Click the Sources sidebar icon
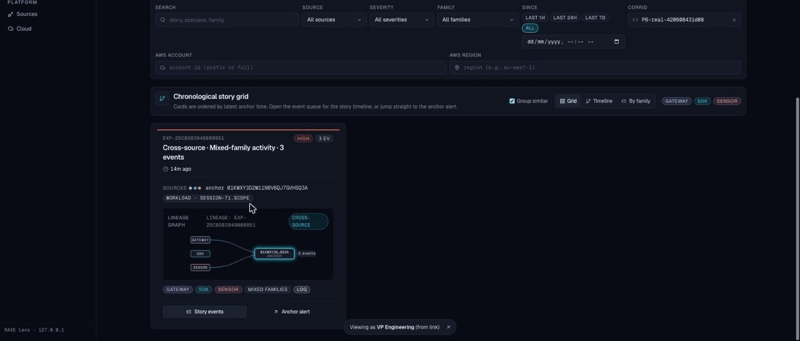 pyautogui.click(x=11, y=14)
